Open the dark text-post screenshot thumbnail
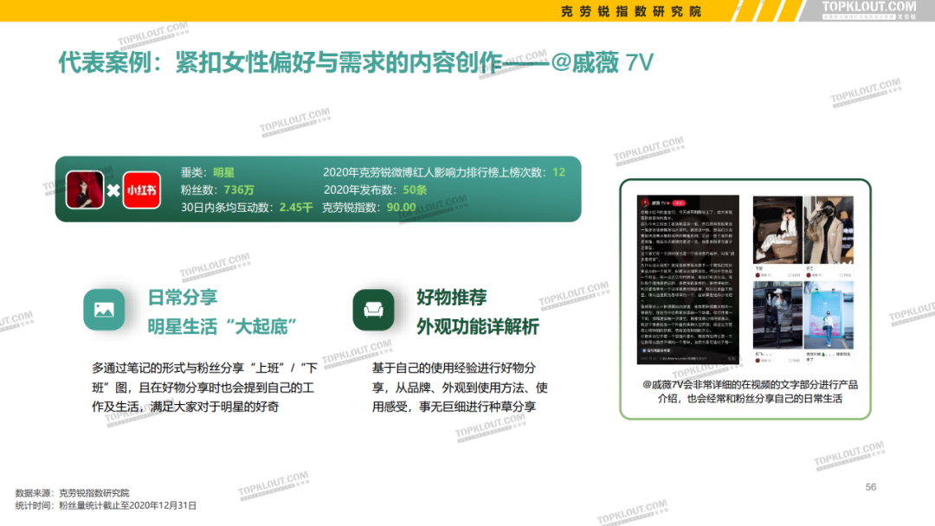Screen dimensions: 935x526 coord(688,279)
